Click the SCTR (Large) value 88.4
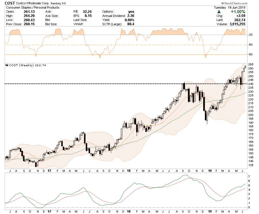This screenshot has width=259, height=214. pos(131,24)
